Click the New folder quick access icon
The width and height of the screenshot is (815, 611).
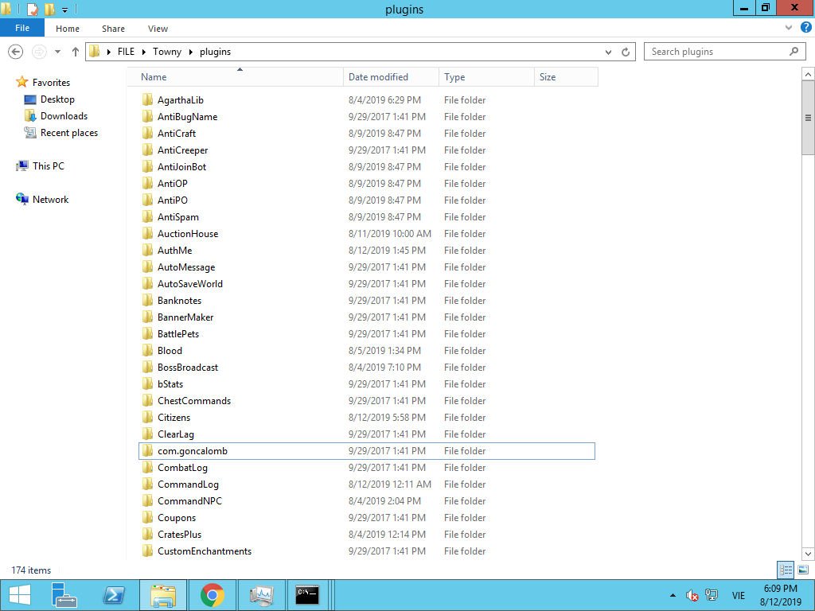[50, 9]
